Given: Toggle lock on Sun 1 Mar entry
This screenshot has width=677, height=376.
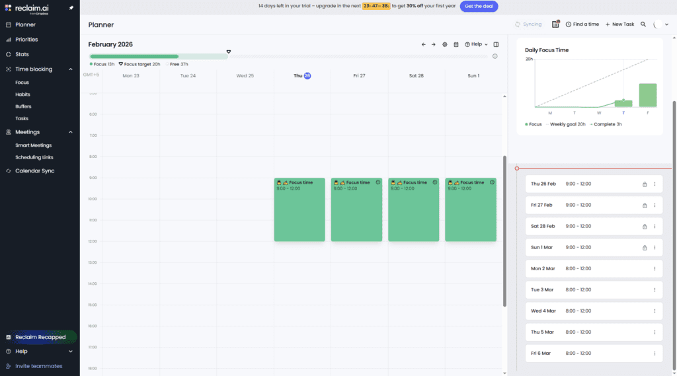Looking at the screenshot, I should 645,248.
